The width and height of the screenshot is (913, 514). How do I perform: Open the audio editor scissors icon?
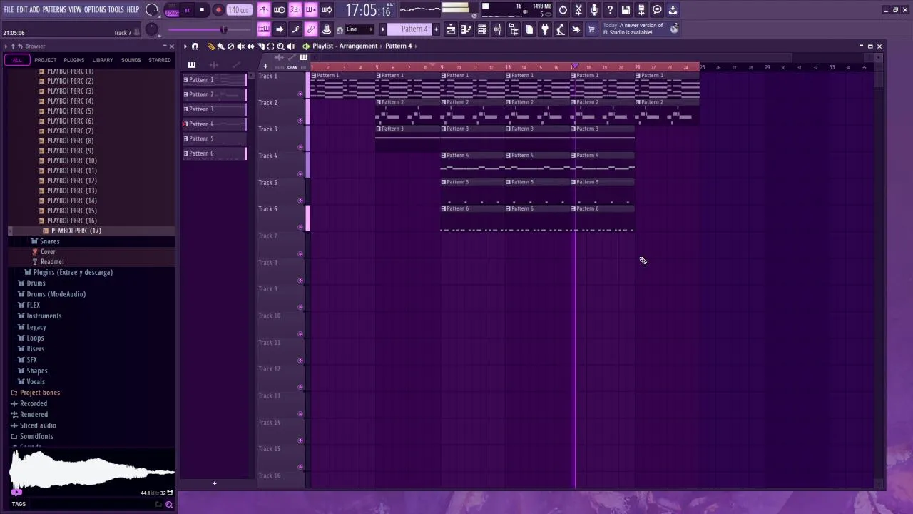click(578, 10)
